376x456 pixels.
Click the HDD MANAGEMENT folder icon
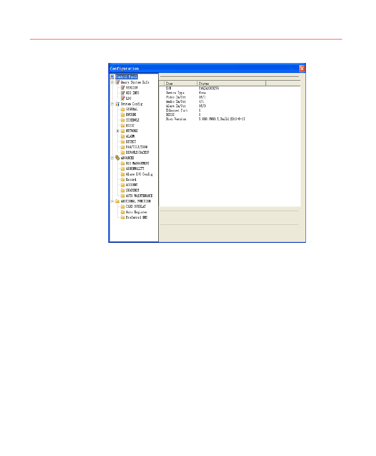pyautogui.click(x=122, y=164)
